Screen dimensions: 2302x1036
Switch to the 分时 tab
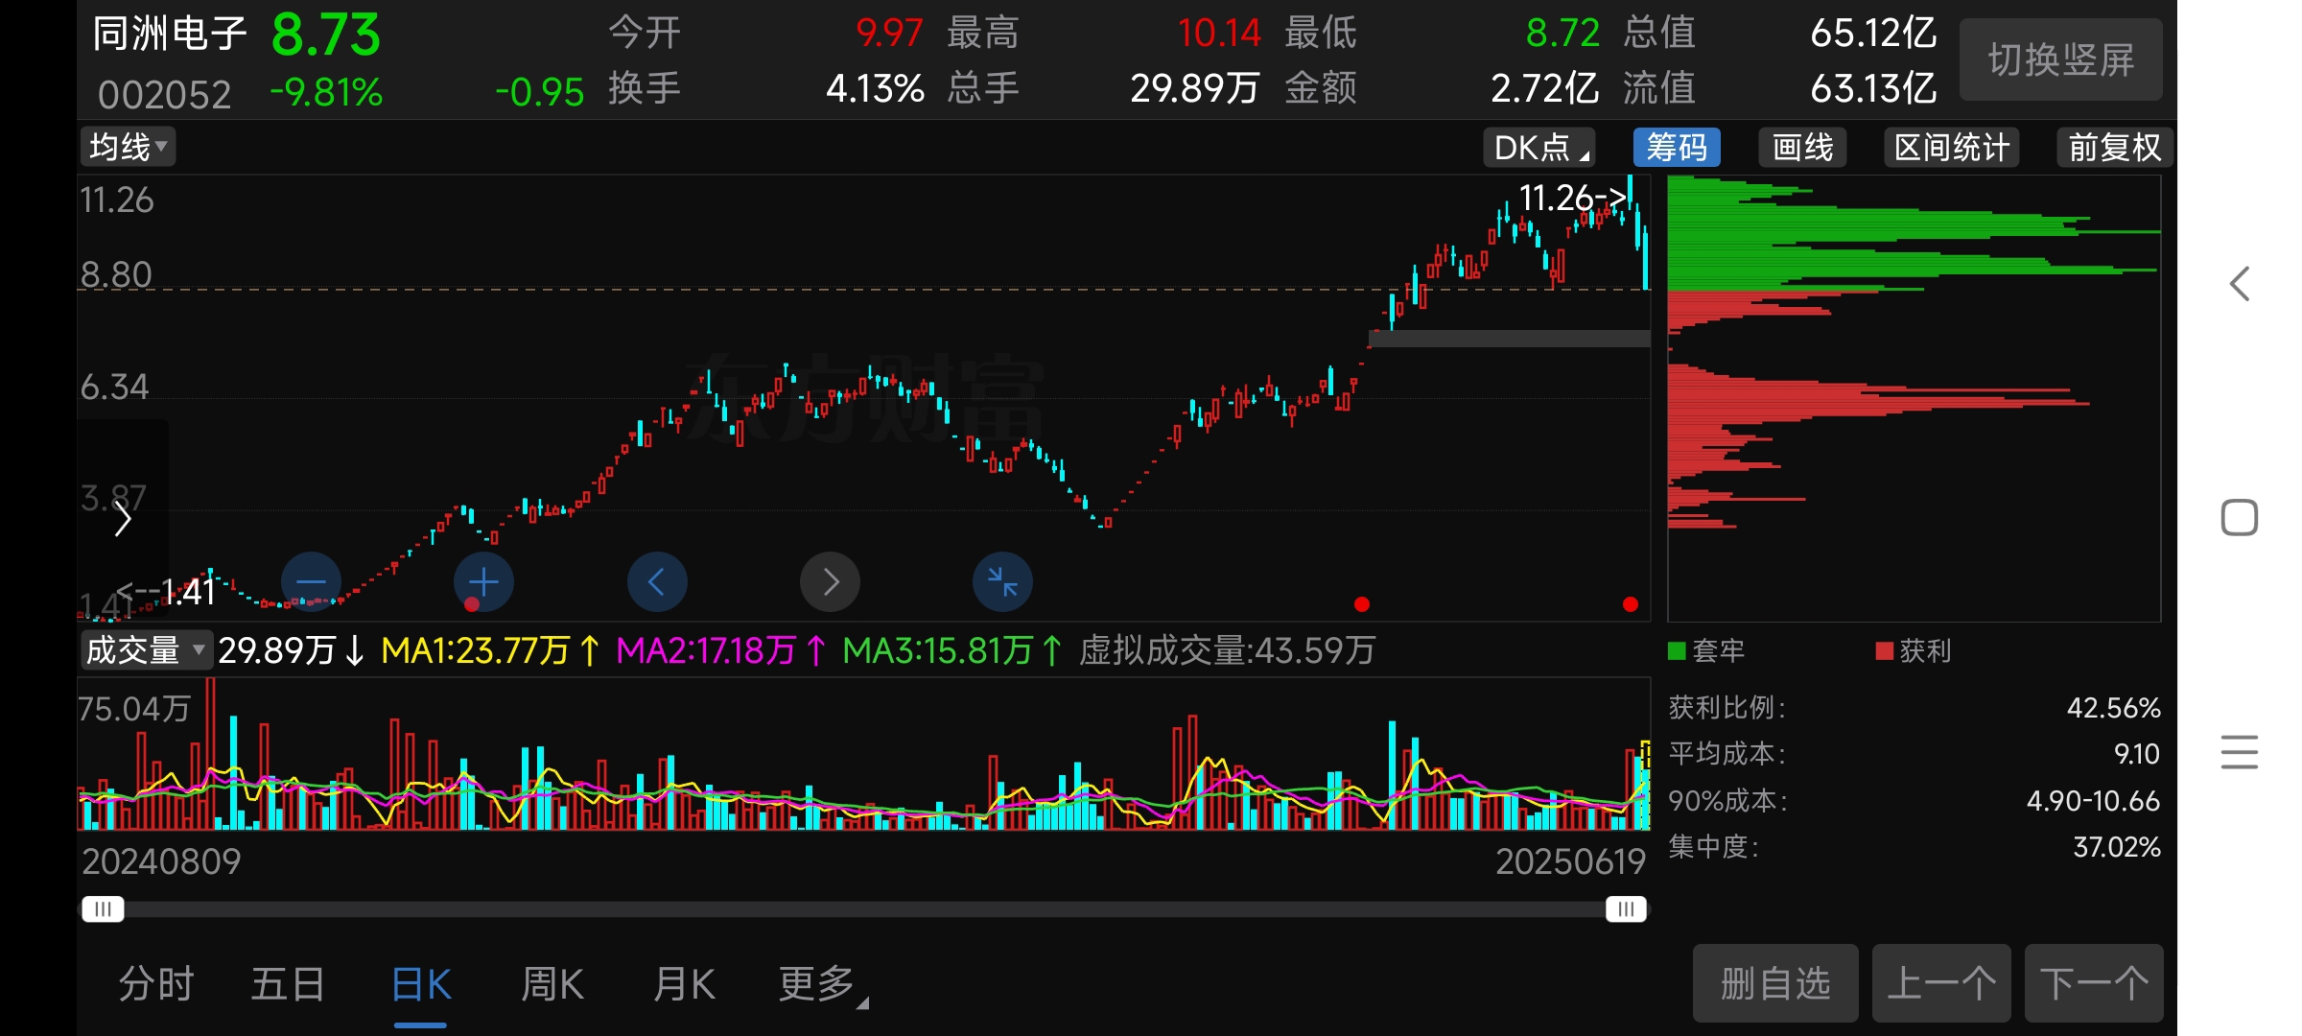pos(156,984)
